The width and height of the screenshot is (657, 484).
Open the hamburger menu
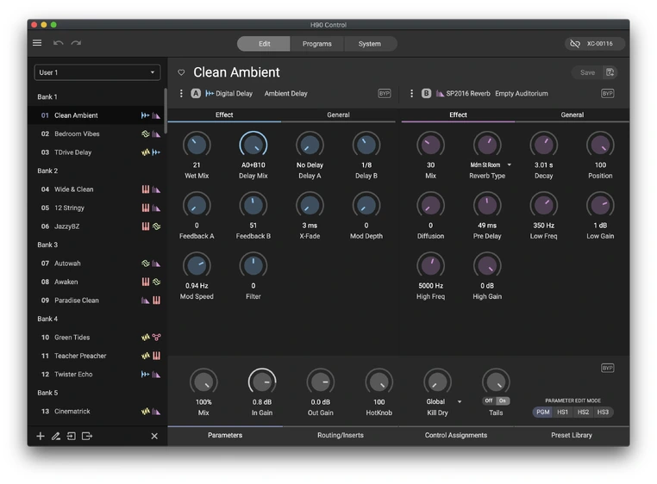pyautogui.click(x=37, y=43)
